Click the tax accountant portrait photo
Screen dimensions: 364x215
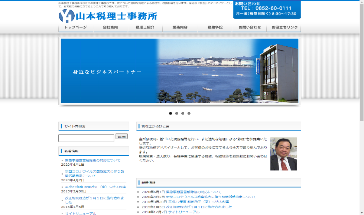point(283,154)
